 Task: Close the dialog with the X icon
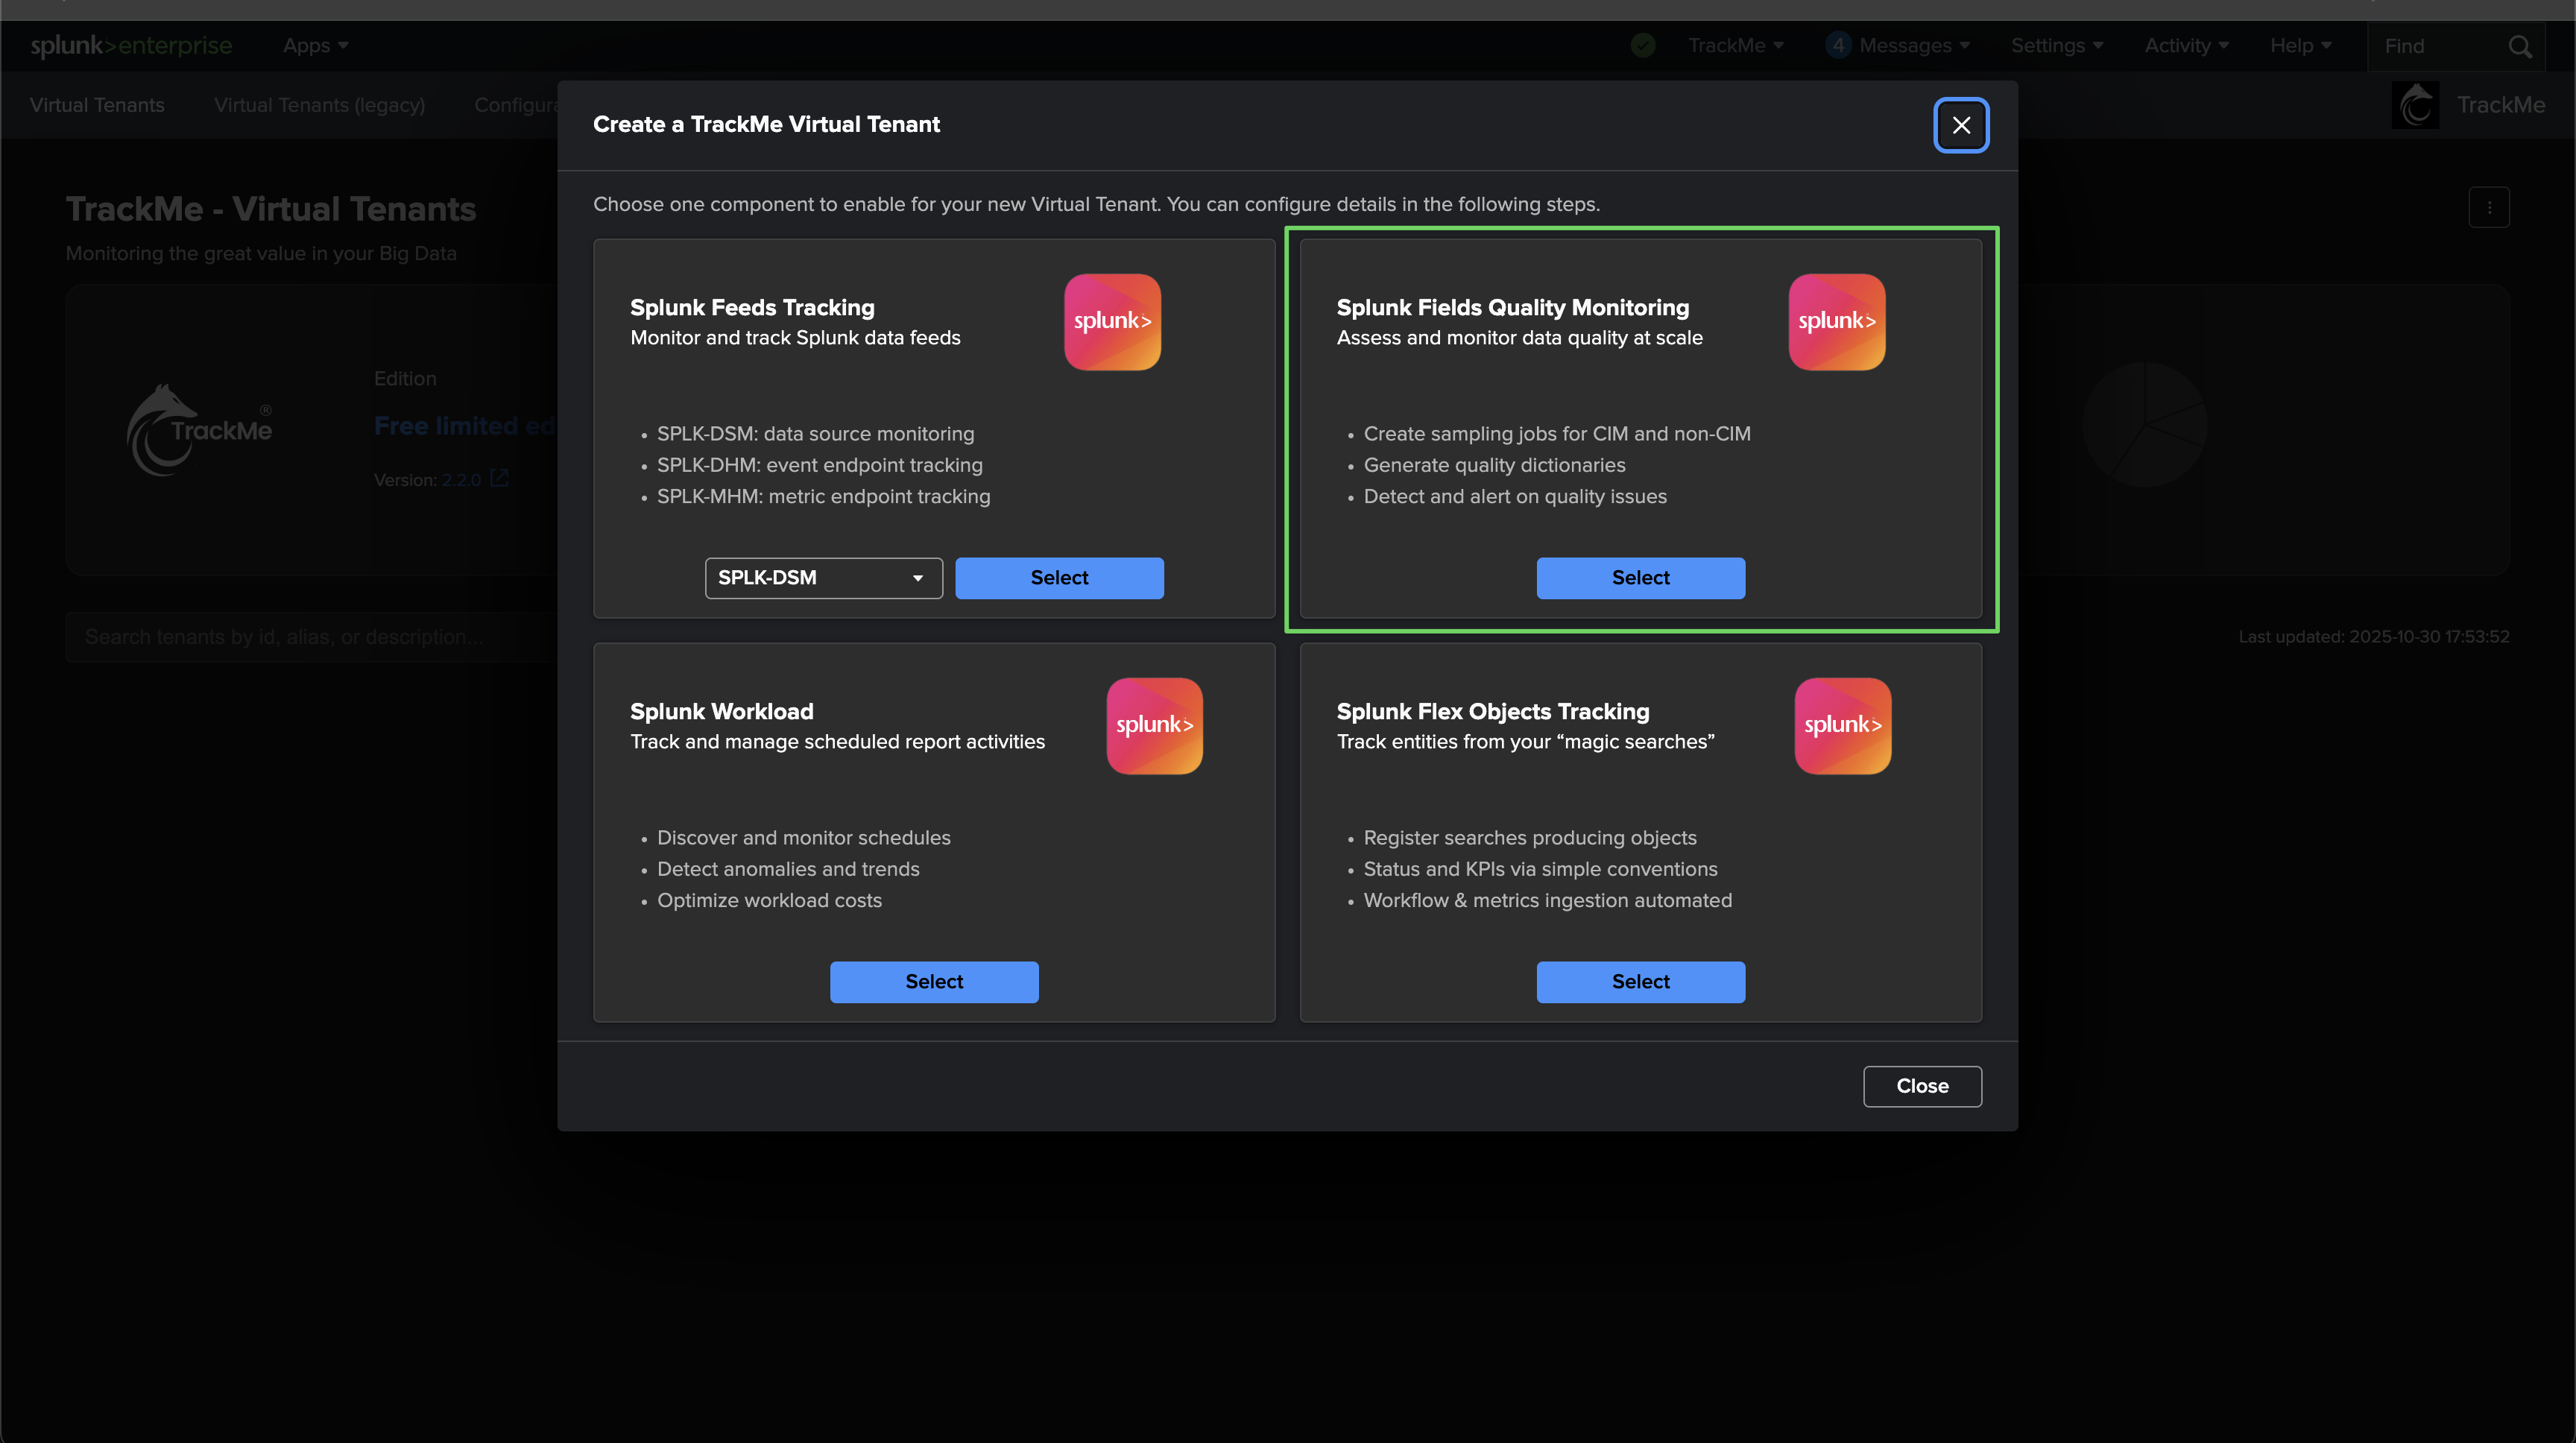[1961, 125]
